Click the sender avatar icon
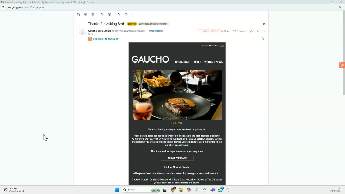Screen dimensions: 345x194 [x=82, y=33]
